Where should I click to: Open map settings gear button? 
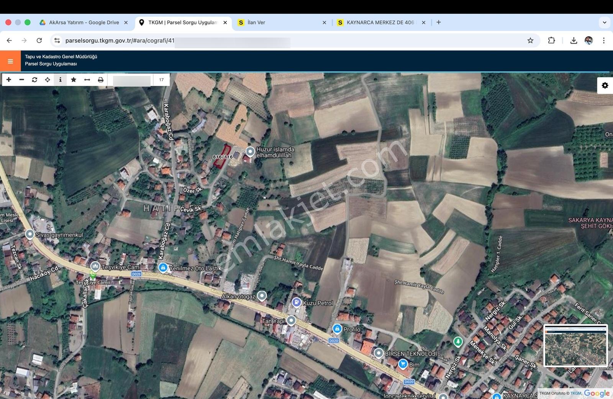coord(605,85)
